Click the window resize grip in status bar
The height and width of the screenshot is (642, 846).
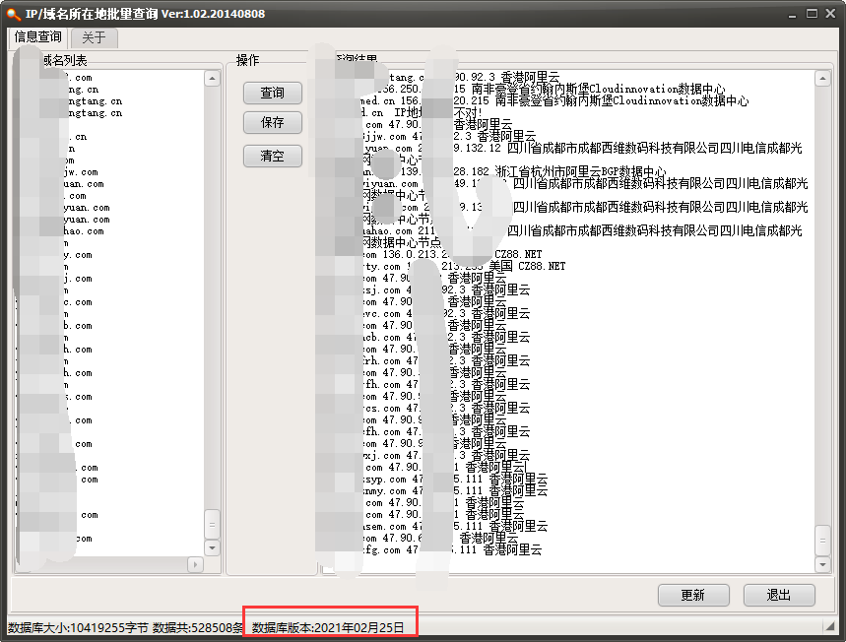coord(830,627)
